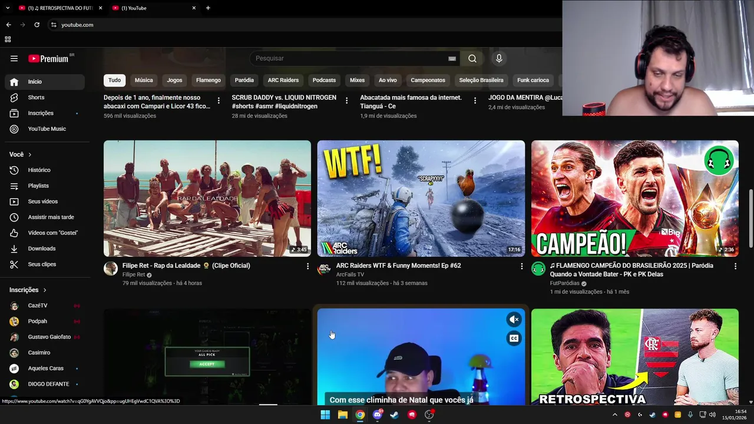This screenshot has width=754, height=424.
Task: Click the Filipe Ret channel avatar
Action: (111, 269)
